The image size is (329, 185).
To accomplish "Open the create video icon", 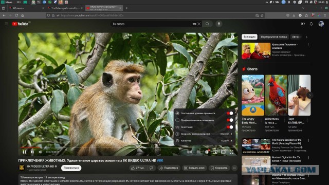I will (303, 24).
